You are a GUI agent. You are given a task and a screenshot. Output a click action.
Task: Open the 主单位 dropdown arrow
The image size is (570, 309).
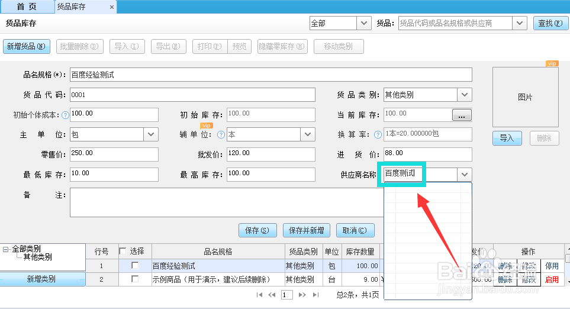tap(151, 134)
